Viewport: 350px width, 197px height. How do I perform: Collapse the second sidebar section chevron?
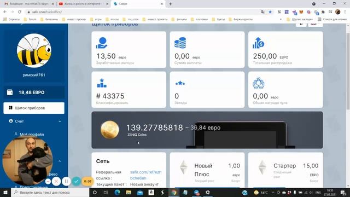(x=60, y=161)
